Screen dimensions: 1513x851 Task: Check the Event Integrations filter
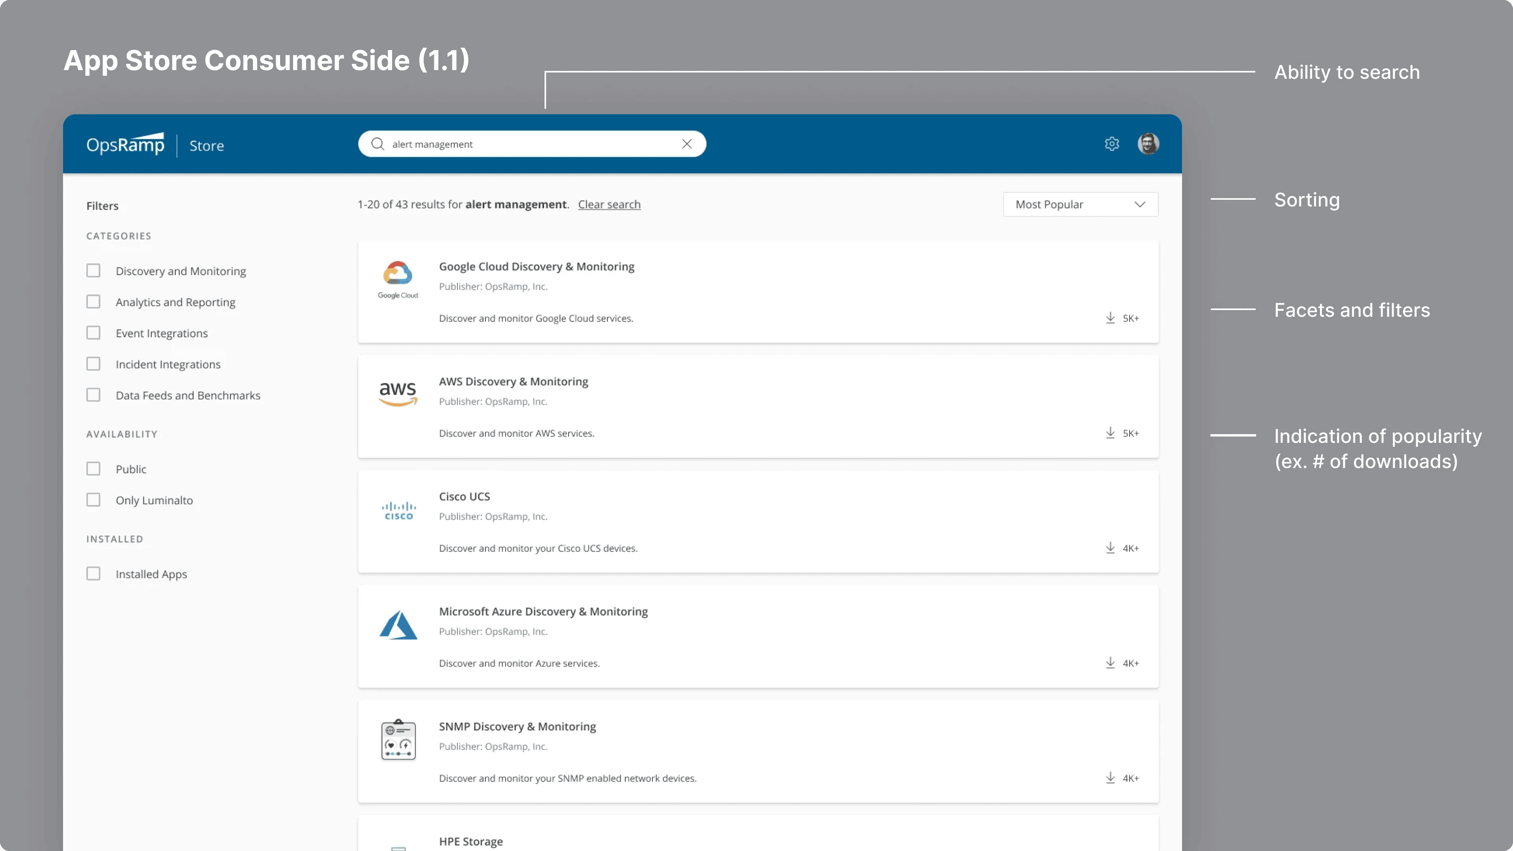pos(93,333)
